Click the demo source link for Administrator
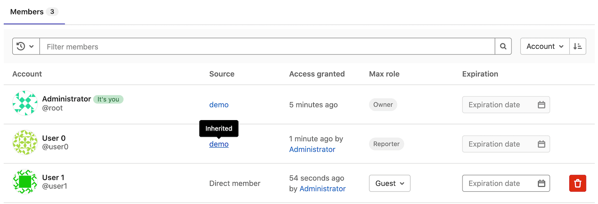The height and width of the screenshot is (204, 598). click(219, 105)
